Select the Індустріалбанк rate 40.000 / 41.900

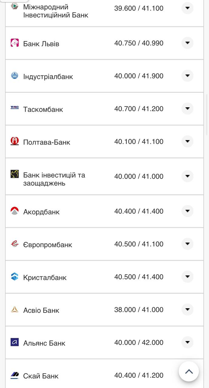(x=139, y=76)
